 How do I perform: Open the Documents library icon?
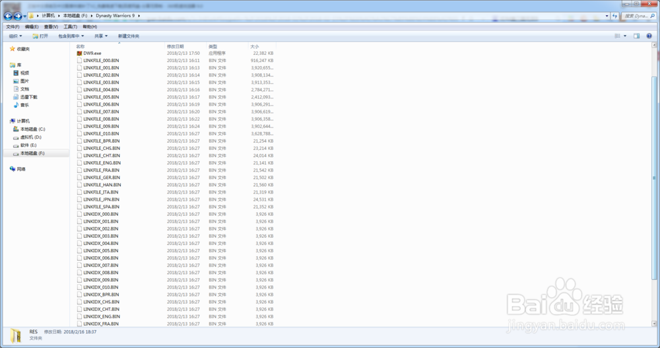(x=16, y=89)
